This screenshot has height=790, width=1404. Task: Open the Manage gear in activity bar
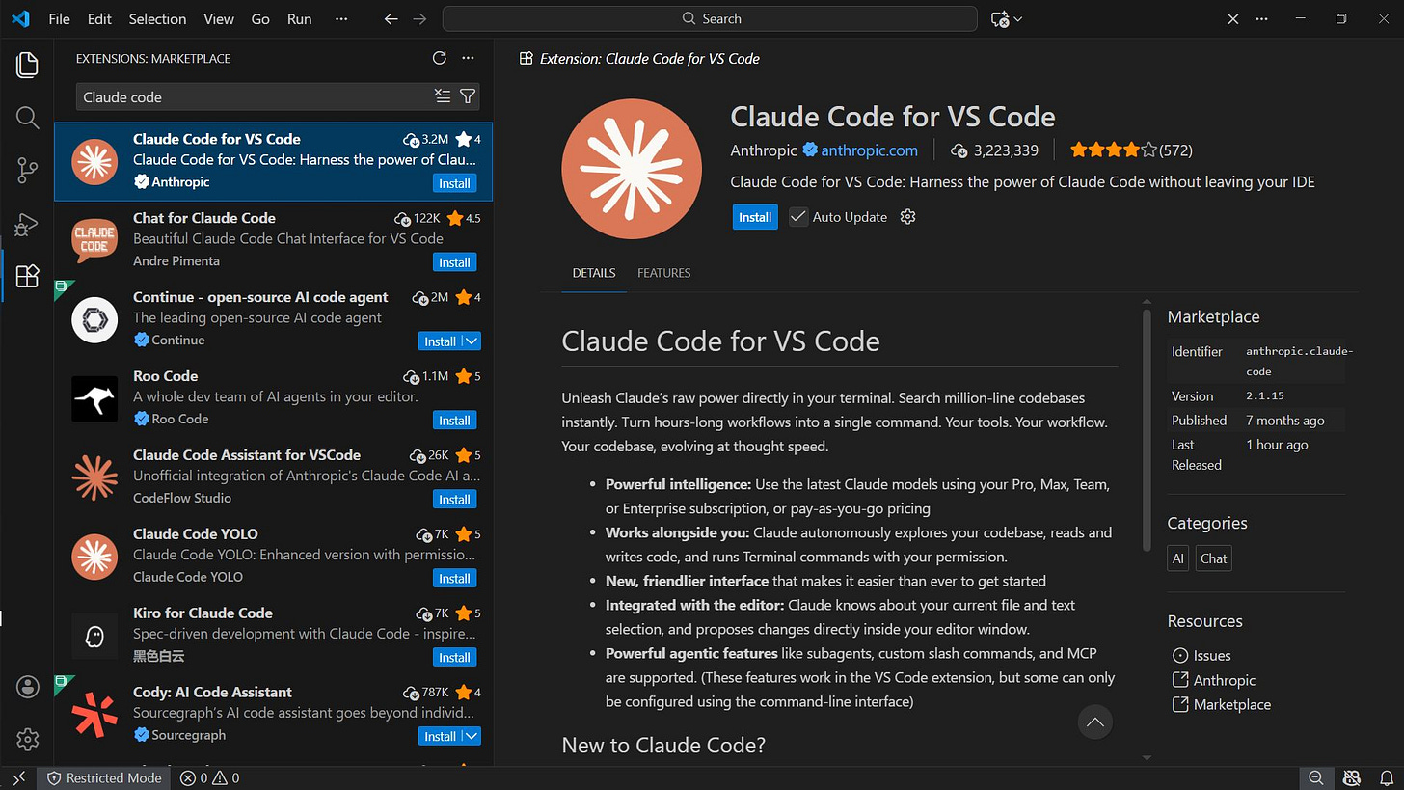pos(27,740)
